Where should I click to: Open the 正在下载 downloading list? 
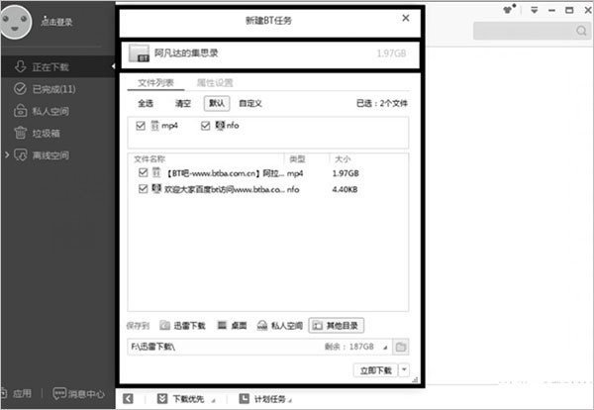[x=57, y=67]
